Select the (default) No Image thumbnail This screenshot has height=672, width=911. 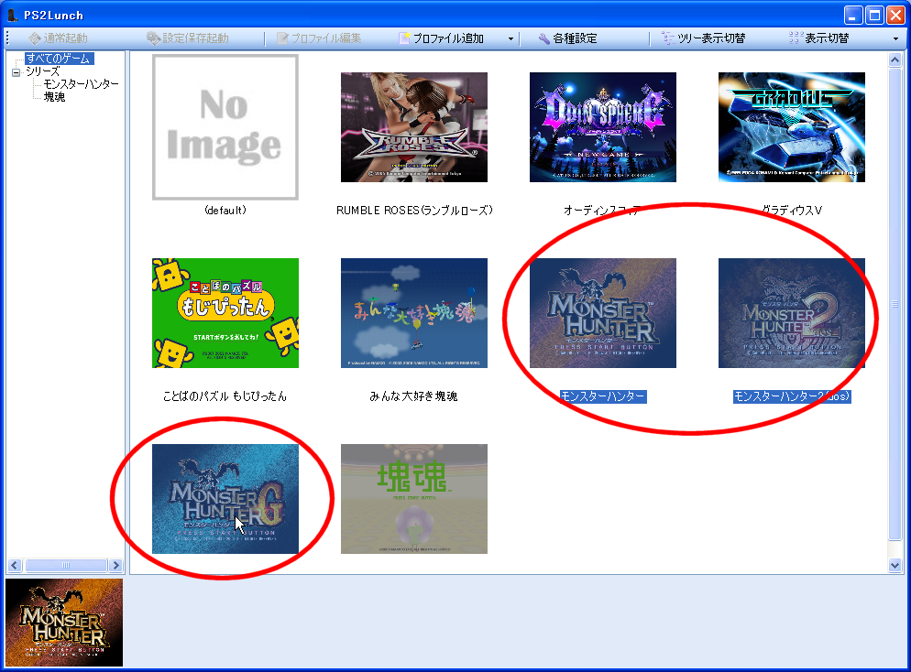tap(225, 127)
